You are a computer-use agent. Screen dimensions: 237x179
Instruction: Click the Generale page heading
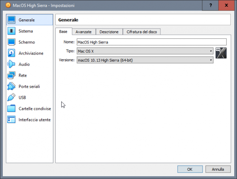tap(68, 20)
